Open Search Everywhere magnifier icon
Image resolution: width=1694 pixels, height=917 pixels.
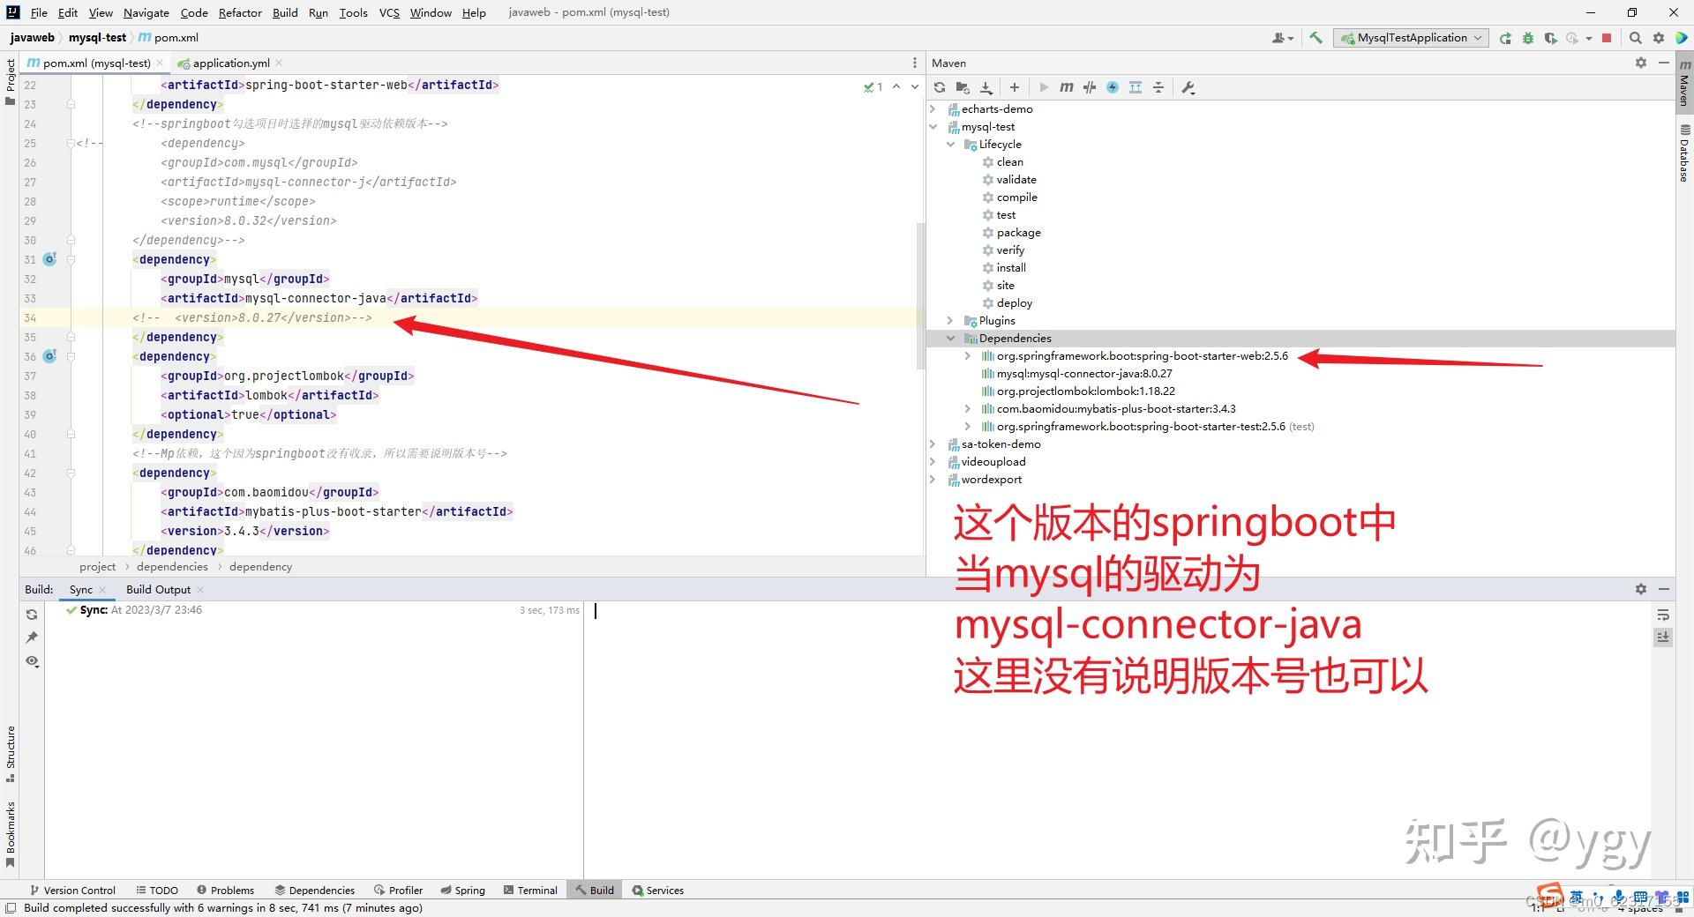[1636, 37]
